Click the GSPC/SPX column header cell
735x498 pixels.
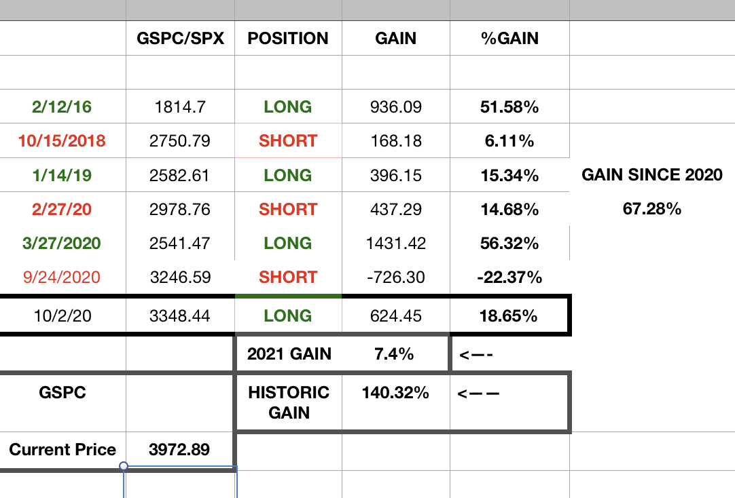(180, 39)
